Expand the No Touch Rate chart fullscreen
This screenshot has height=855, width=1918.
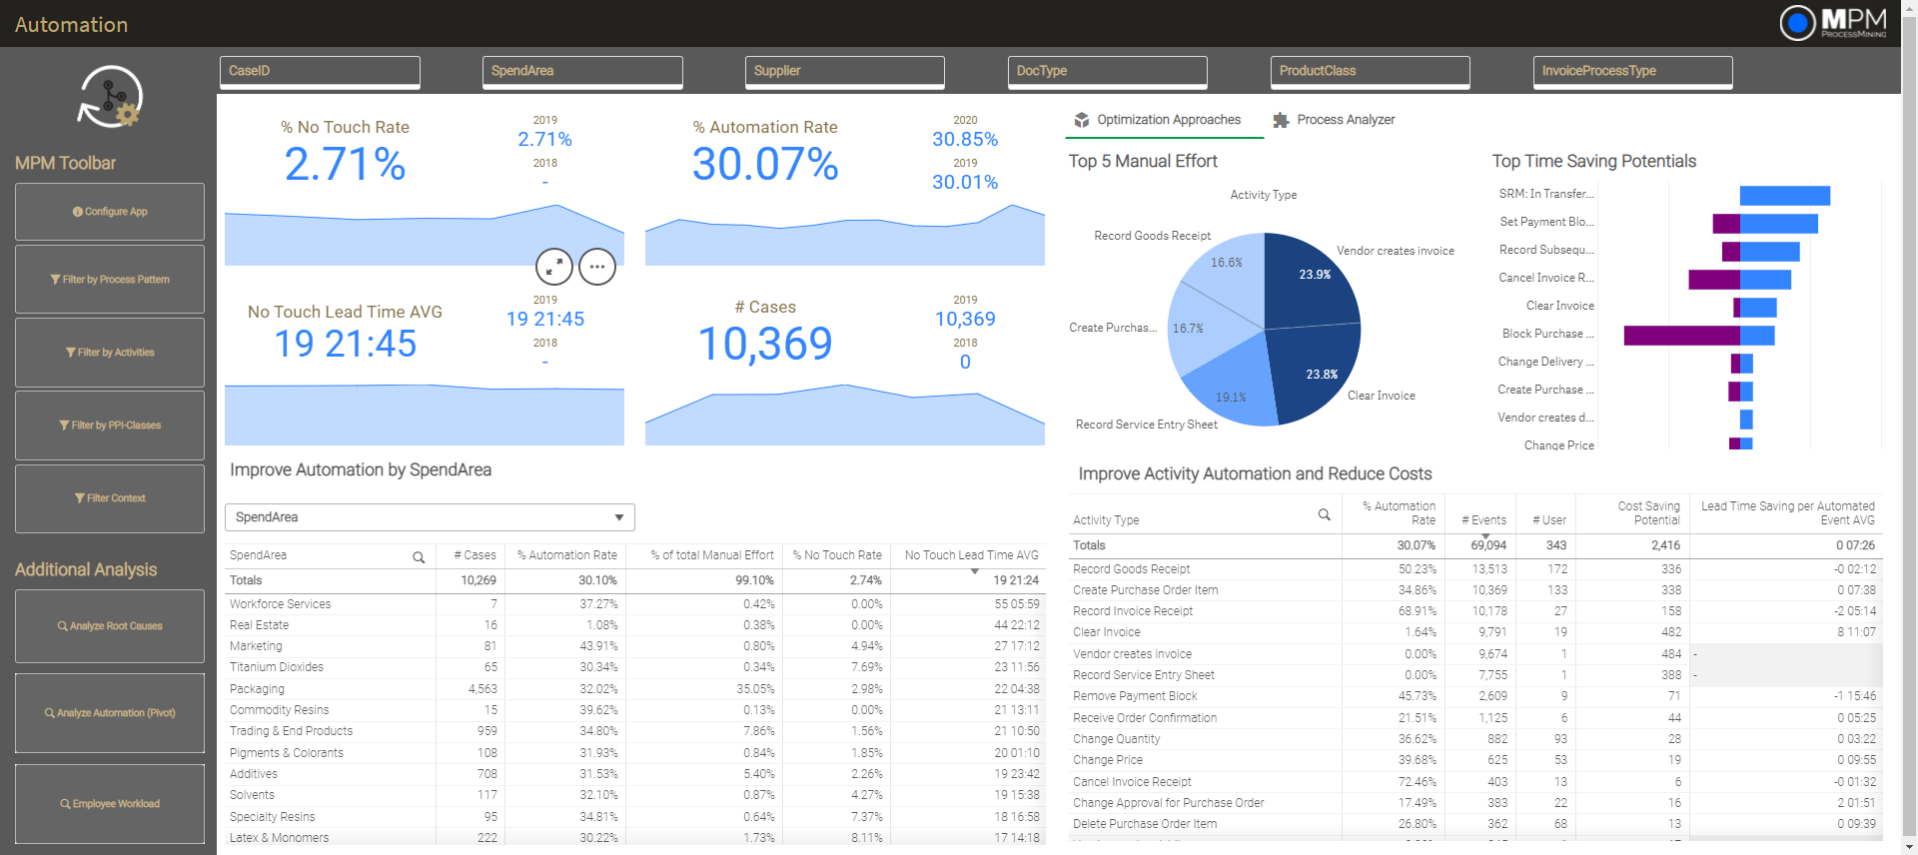(554, 267)
